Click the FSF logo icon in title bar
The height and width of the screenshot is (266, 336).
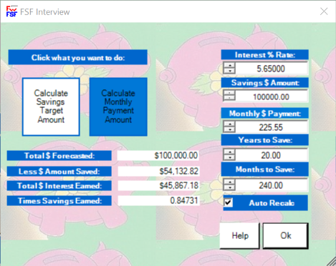pyautogui.click(x=11, y=11)
